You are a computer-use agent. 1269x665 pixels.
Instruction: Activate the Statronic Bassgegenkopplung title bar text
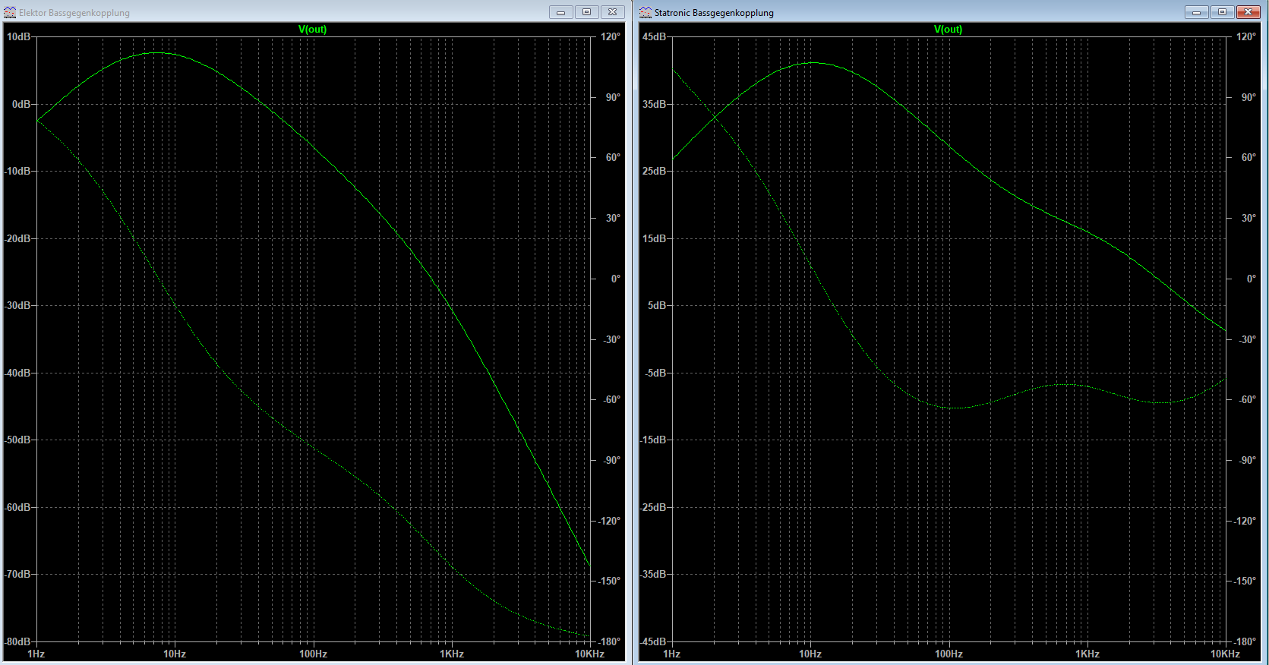coord(714,13)
